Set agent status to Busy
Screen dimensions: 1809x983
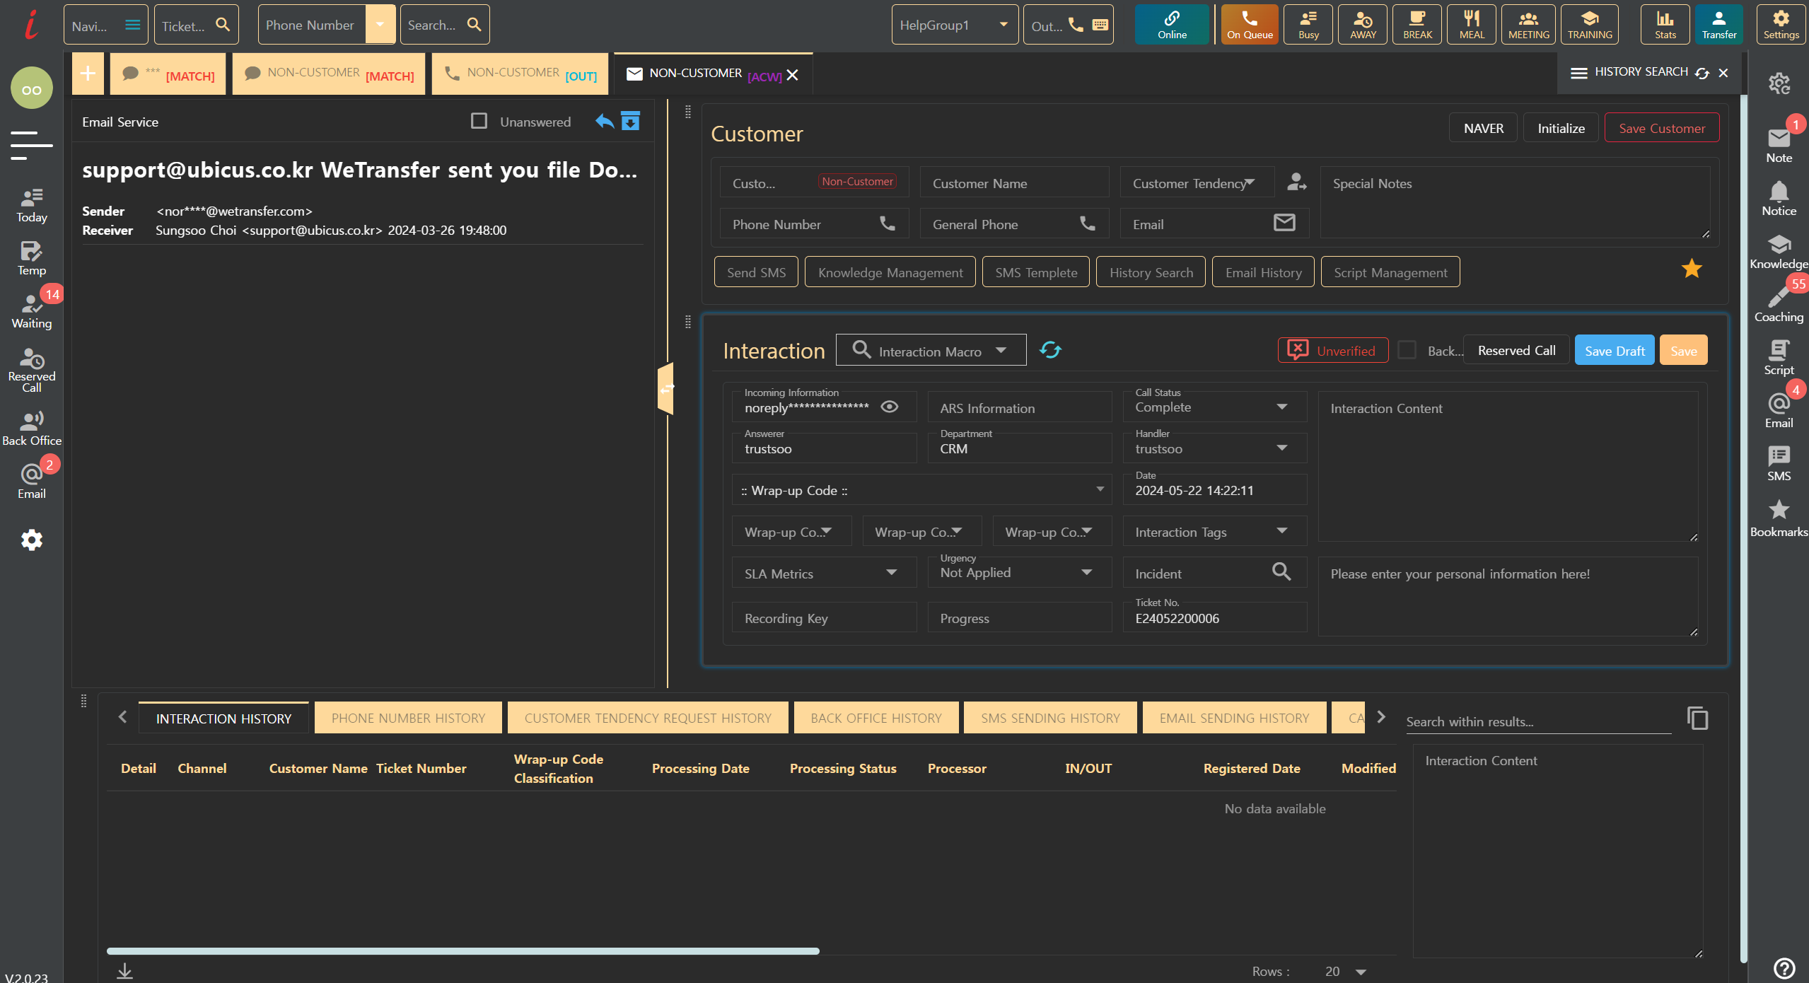point(1308,25)
